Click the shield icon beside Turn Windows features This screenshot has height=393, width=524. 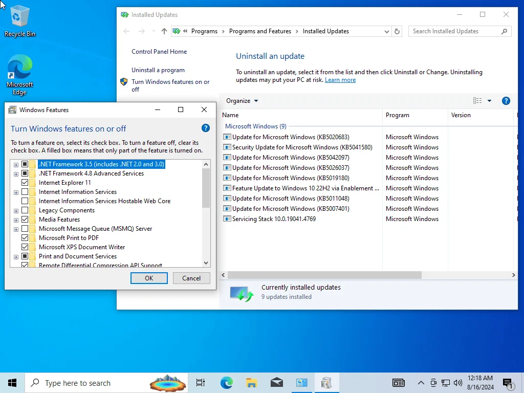tap(124, 82)
